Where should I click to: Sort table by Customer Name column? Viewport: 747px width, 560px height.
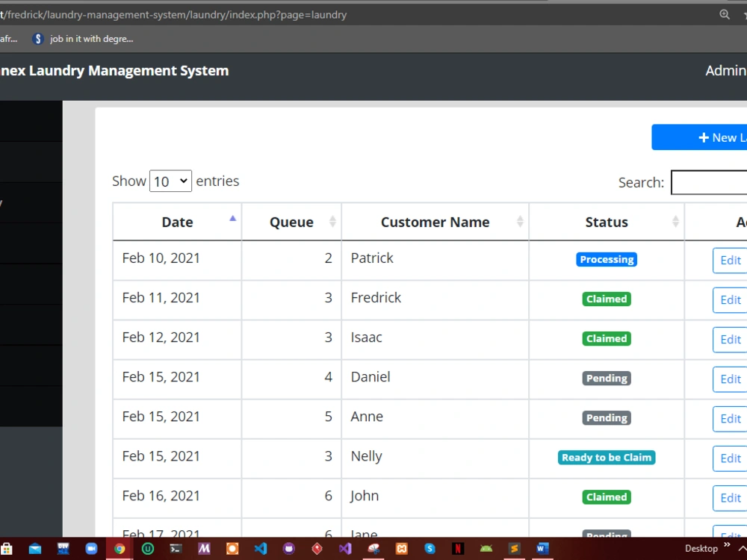[435, 222]
